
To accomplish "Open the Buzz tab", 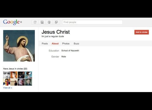I will [x=76, y=44].
